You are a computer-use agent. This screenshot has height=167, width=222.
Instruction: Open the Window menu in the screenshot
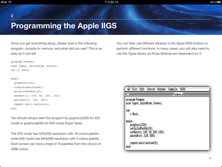(161, 89)
